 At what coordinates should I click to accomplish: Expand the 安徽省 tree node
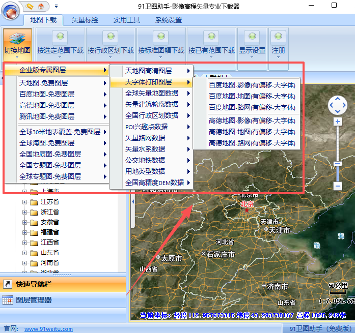(24, 222)
